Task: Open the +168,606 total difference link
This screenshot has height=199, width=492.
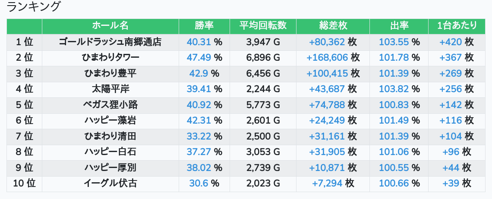Action: pos(327,58)
